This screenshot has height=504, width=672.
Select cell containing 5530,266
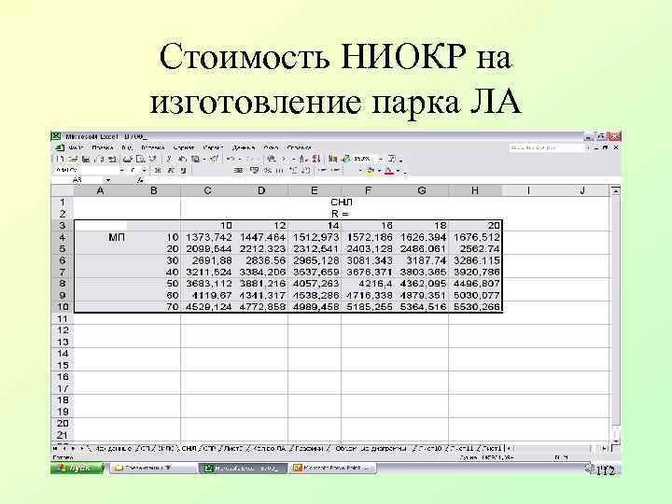(x=475, y=307)
